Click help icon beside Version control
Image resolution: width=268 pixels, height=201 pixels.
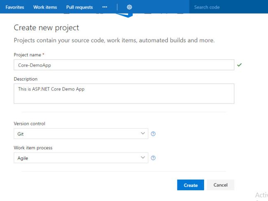click(x=153, y=134)
